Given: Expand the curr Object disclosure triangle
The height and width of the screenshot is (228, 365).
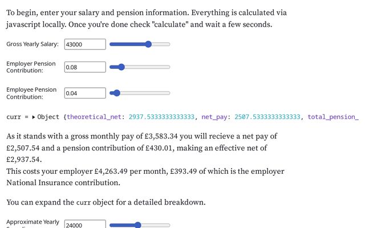Looking at the screenshot, I should (34, 117).
